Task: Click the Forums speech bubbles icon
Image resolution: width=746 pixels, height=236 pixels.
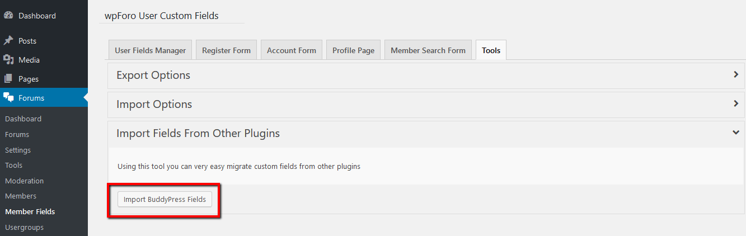Action: coord(8,98)
